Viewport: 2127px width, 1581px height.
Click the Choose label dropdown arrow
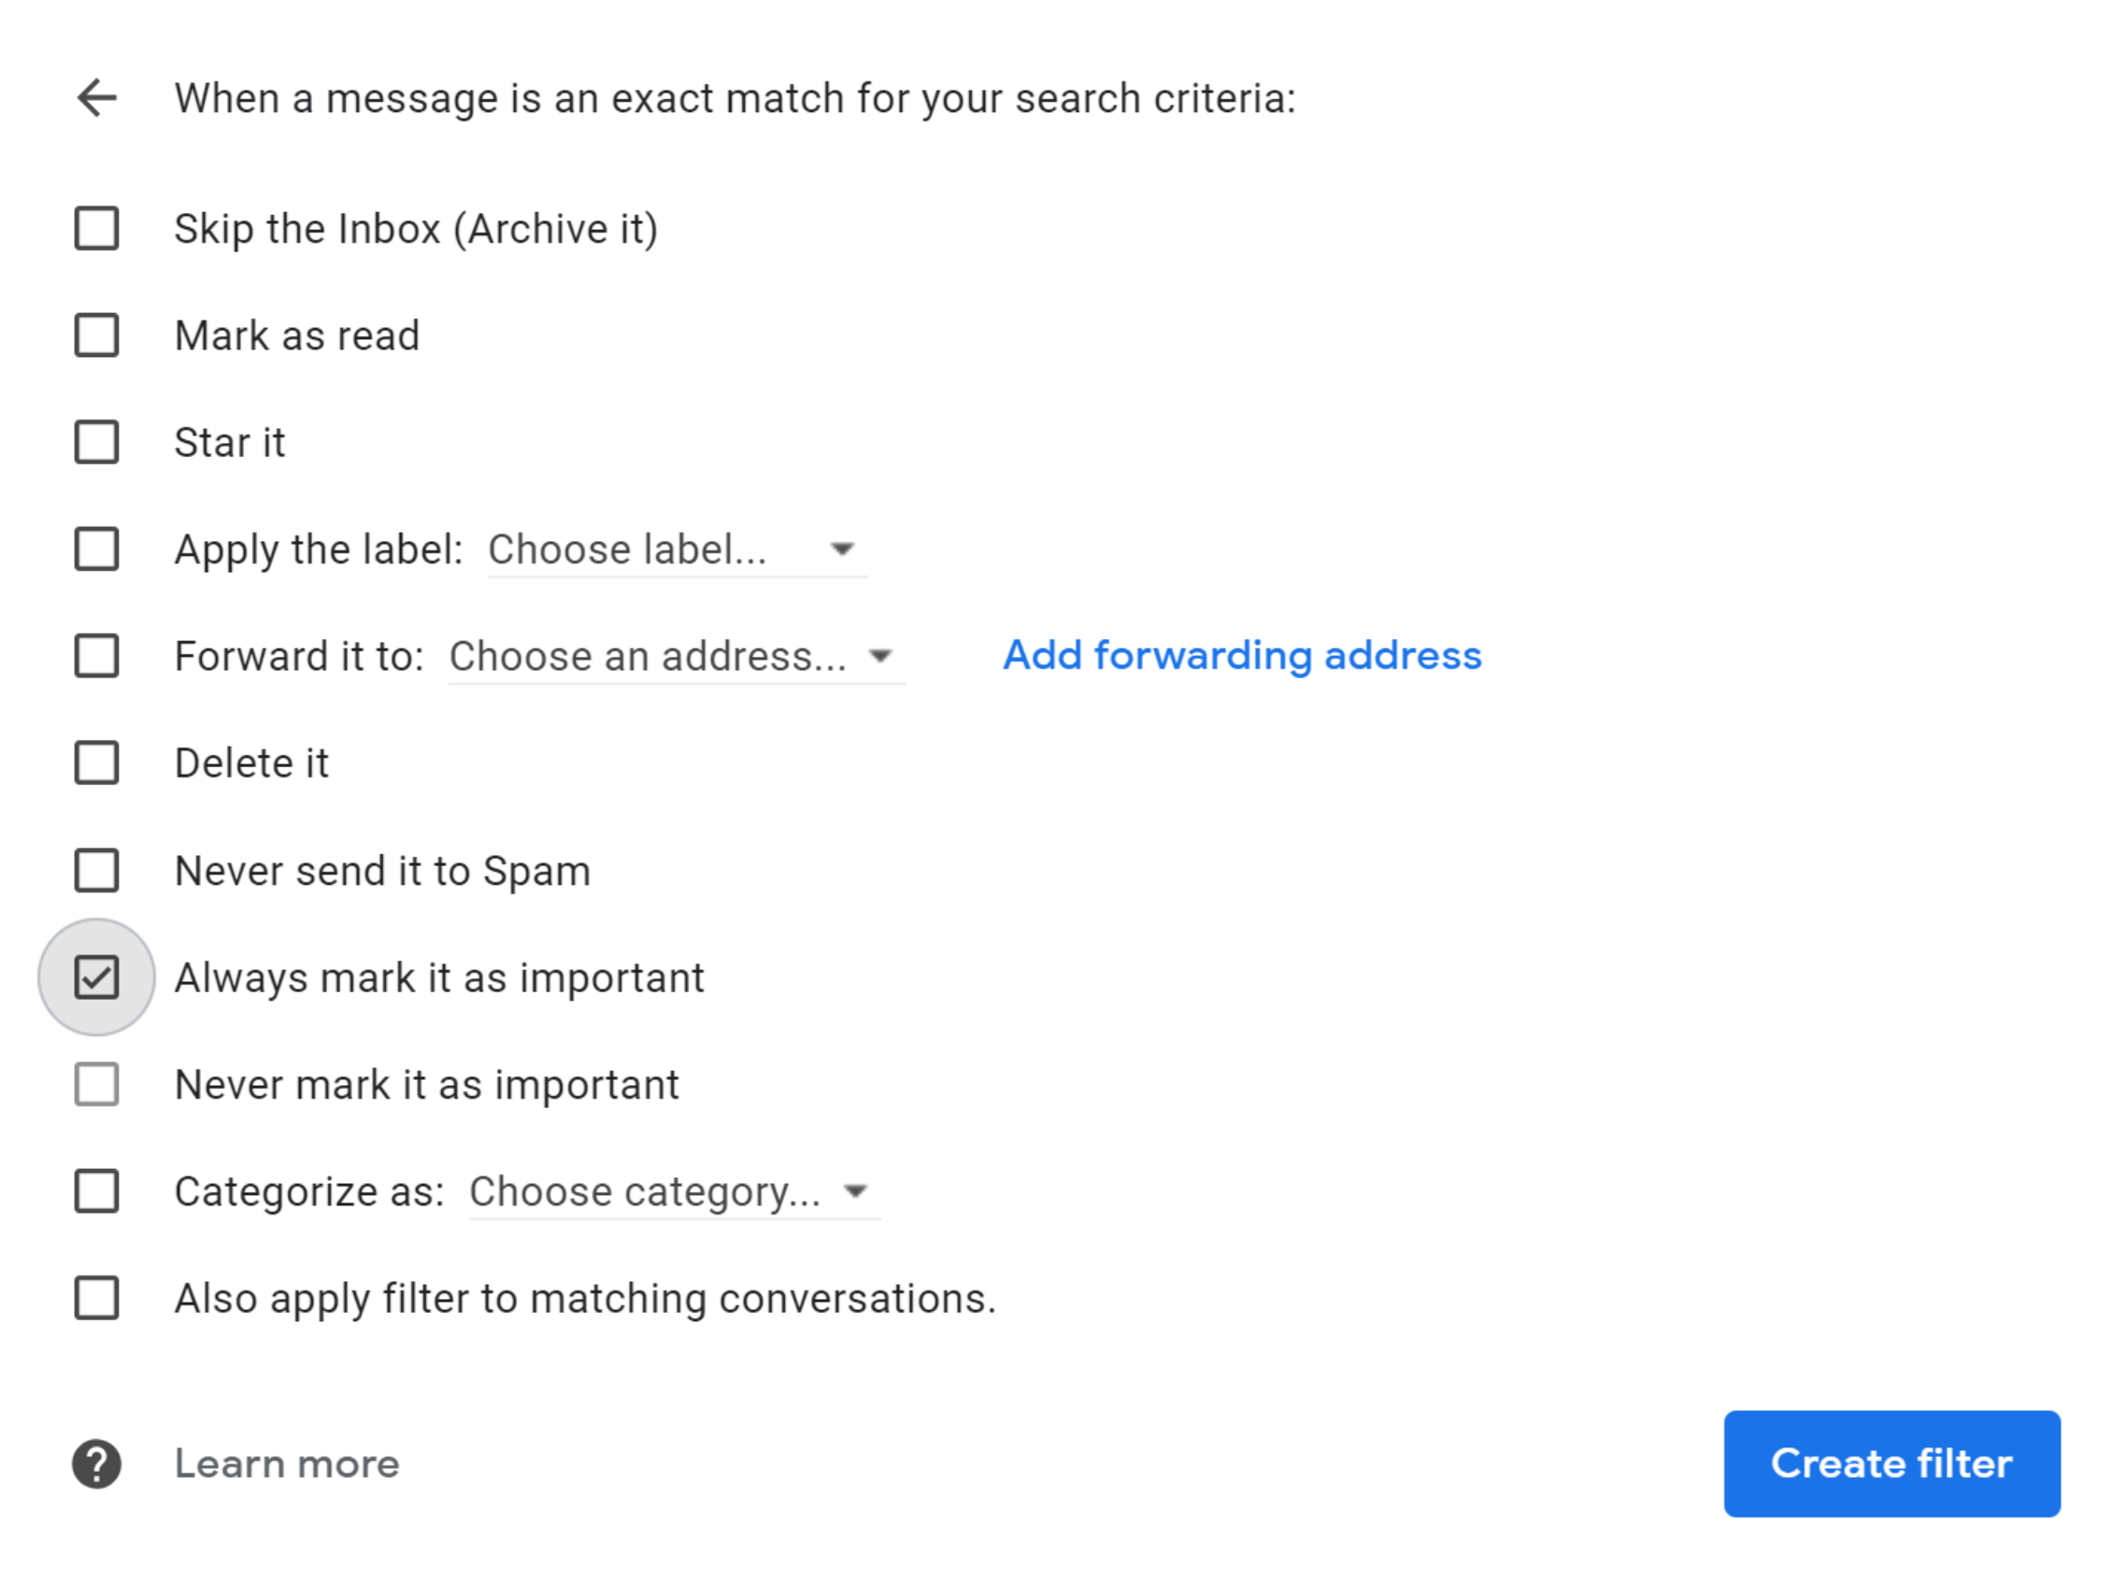841,550
